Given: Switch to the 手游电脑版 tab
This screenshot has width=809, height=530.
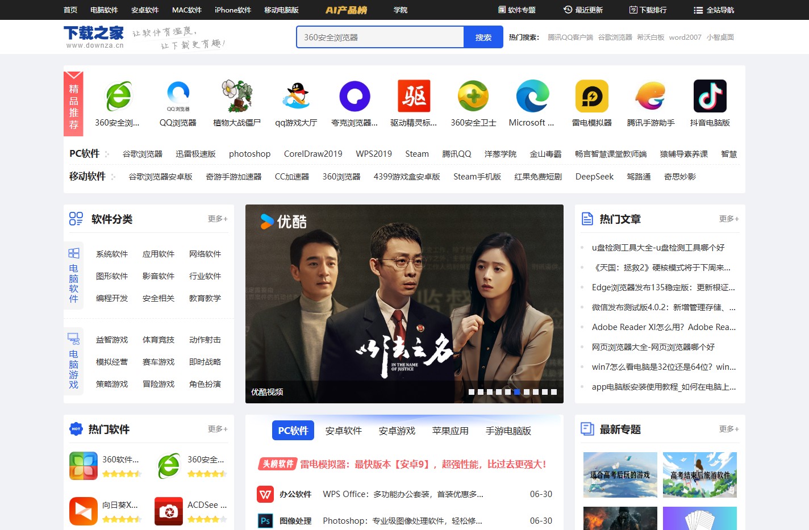Looking at the screenshot, I should click(x=508, y=431).
